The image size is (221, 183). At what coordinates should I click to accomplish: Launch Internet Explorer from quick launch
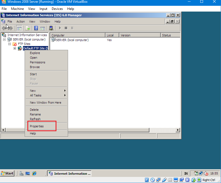(34, 174)
